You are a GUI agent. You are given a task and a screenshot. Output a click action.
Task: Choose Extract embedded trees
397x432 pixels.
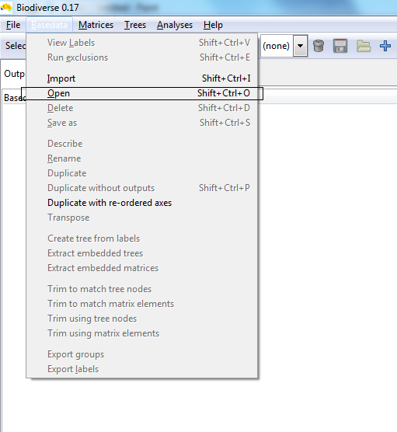pyautogui.click(x=142, y=253)
